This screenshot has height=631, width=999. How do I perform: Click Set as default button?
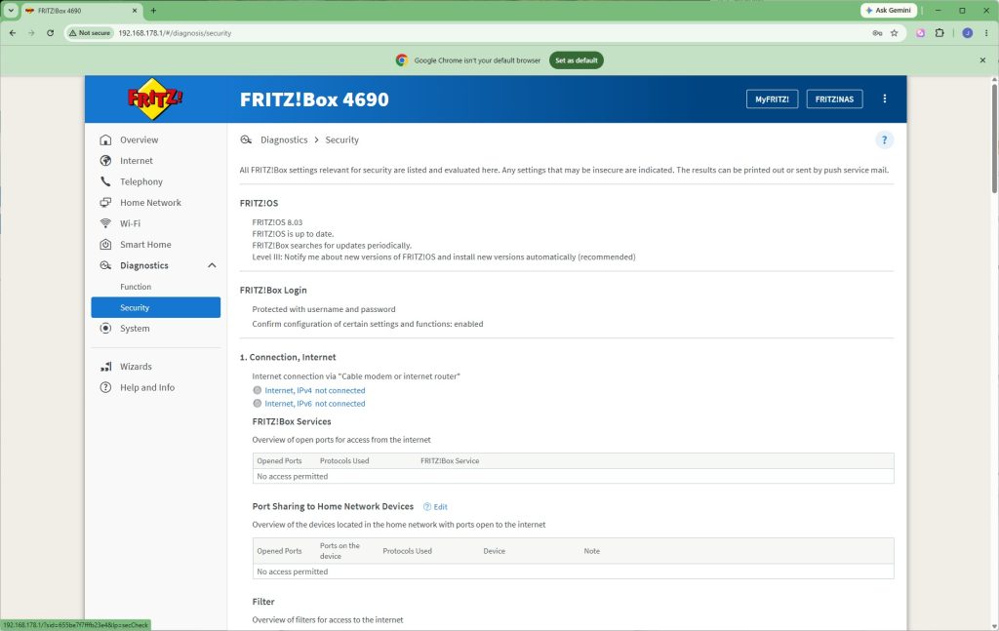point(576,60)
